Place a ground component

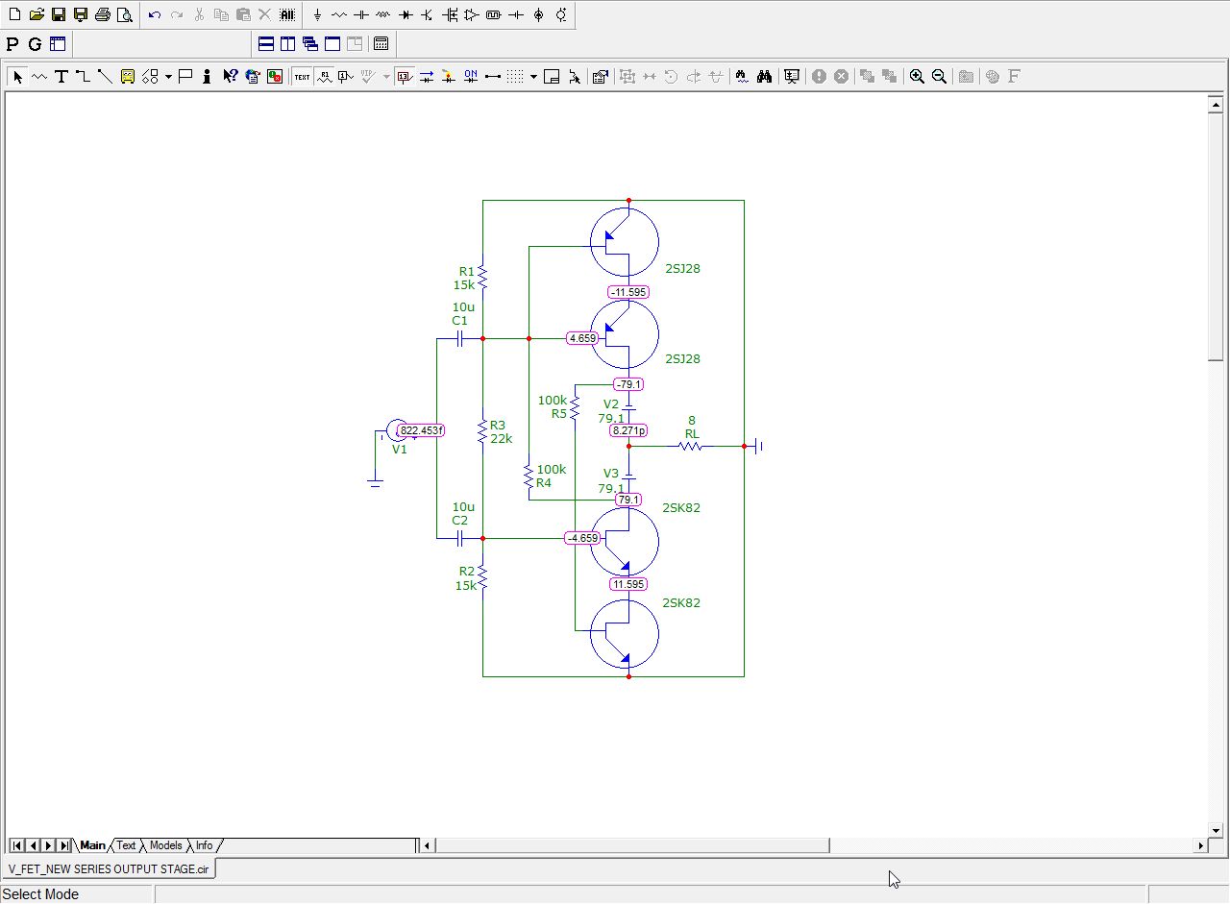pos(317,15)
